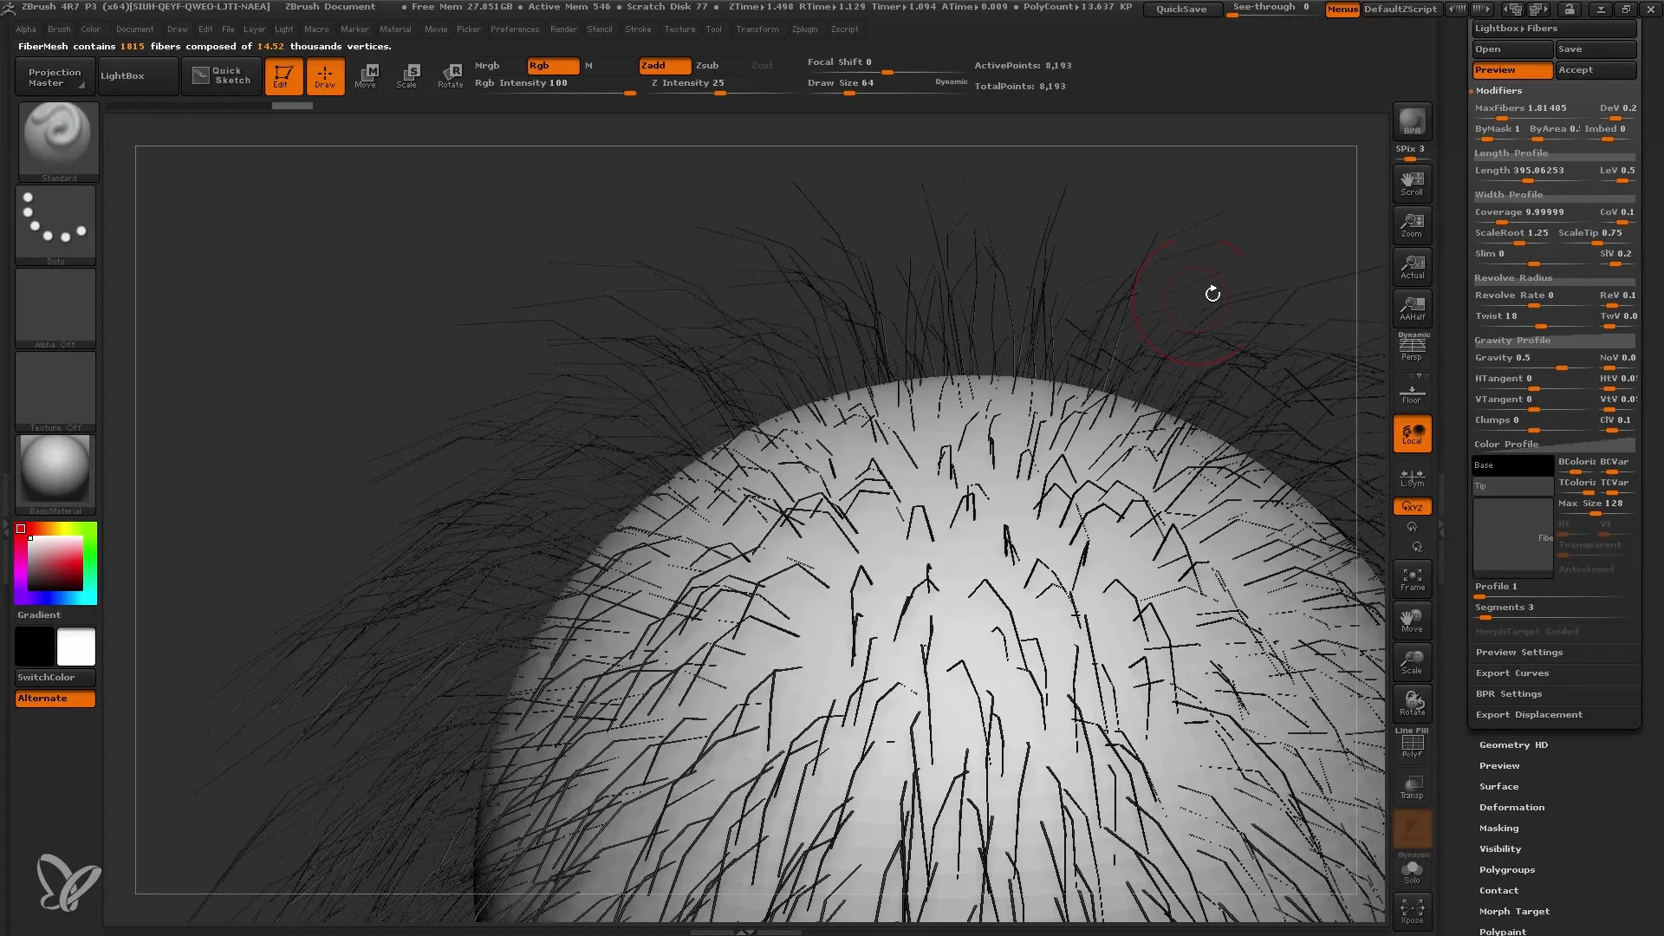Screen dimensions: 1664x936
Task: Click the QuickSave button
Action: click(x=1180, y=9)
